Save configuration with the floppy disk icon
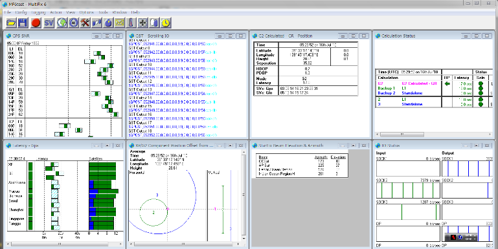The image size is (498, 249). click(23, 23)
